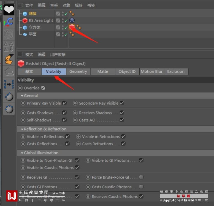Click the axis C icon in sidebar
This screenshot has height=206, width=214.
9,22
